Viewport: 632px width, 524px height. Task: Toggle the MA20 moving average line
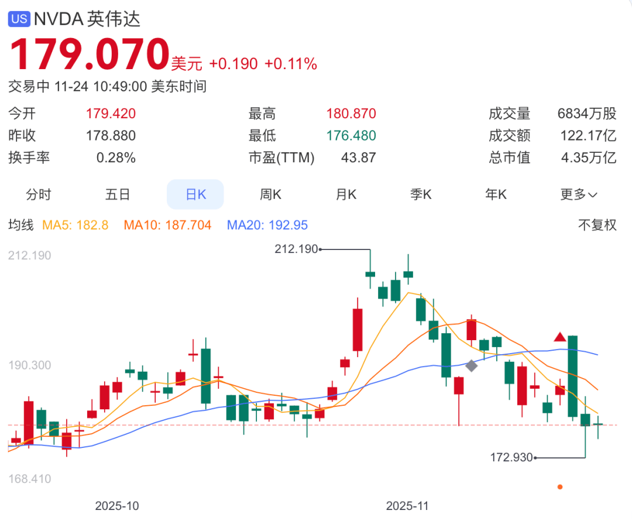pyautogui.click(x=267, y=225)
